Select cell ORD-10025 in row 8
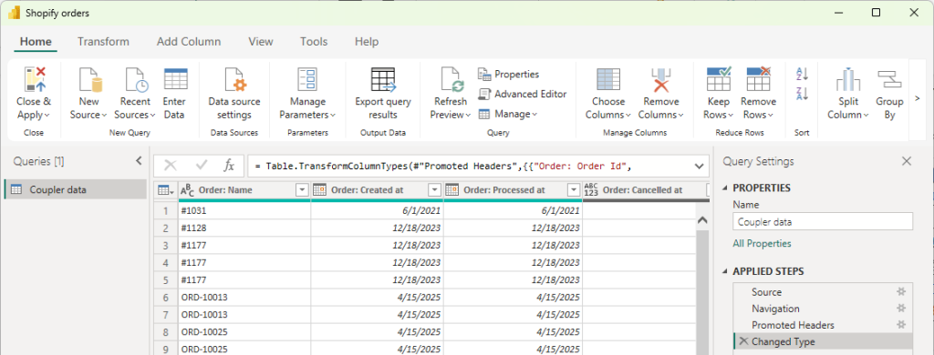Viewport: 934px width, 355px height. point(244,331)
